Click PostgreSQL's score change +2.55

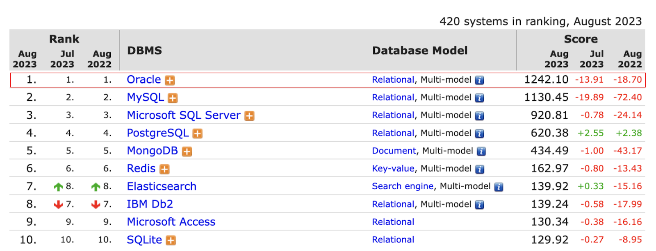[590, 133]
